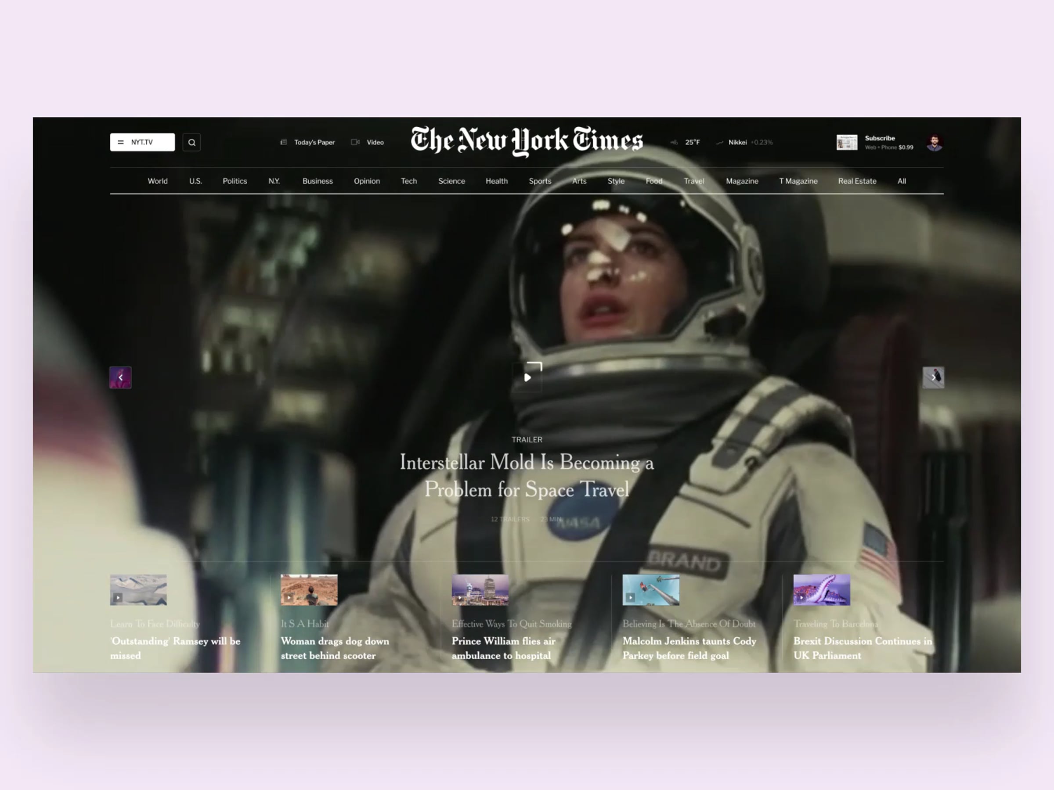1054x790 pixels.
Task: Click the weather icon beside 25°F
Action: pos(674,142)
